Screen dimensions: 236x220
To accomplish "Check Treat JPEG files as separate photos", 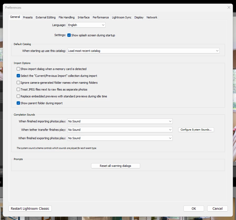I will pos(18,89).
